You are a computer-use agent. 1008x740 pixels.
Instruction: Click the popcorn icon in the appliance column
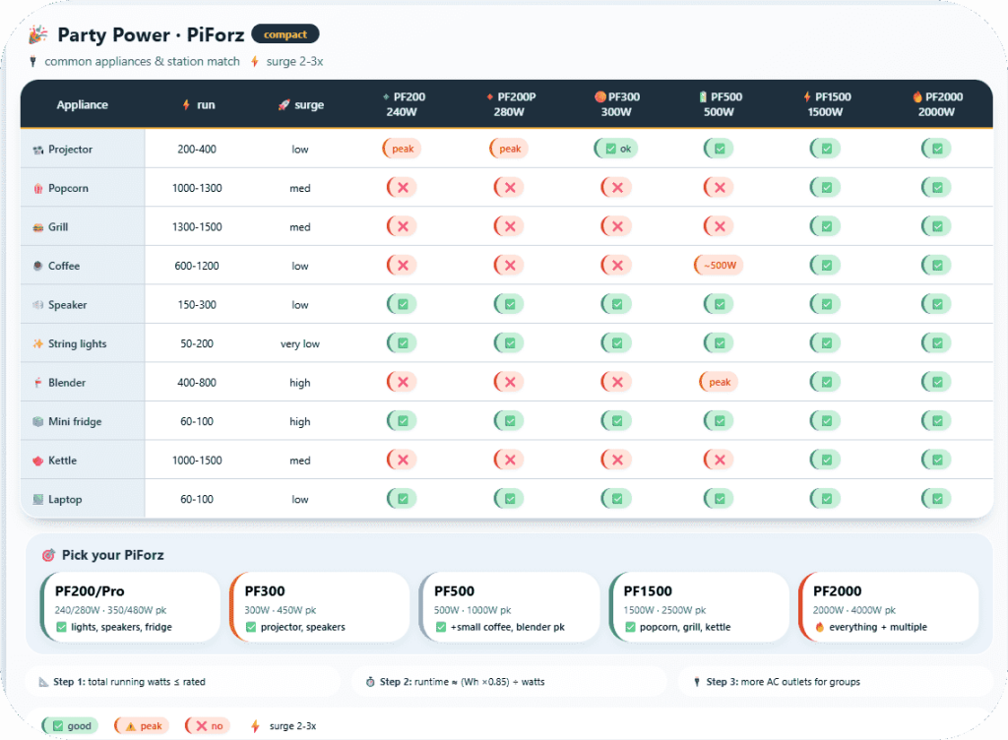click(x=37, y=188)
